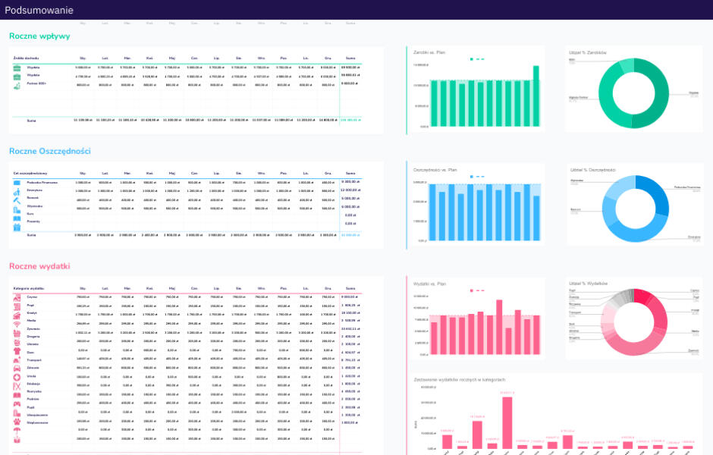The image size is (713, 455).
Task: Click the wifi icon in expense categories
Action: click(17, 325)
